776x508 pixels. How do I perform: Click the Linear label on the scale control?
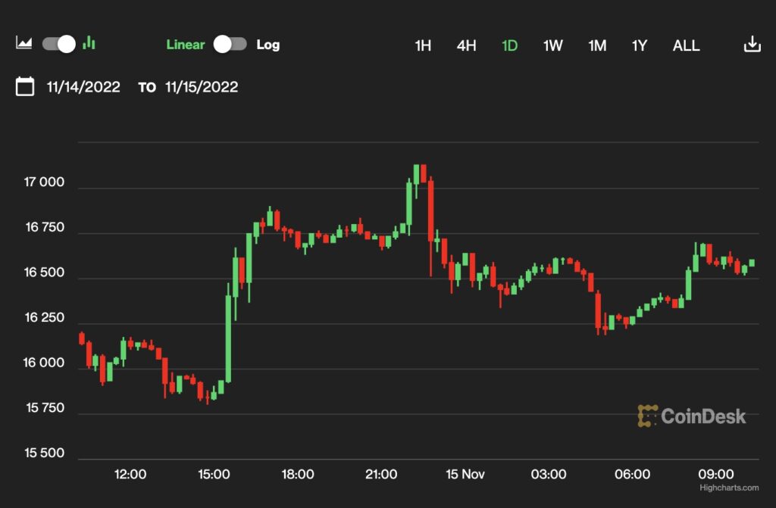coord(185,44)
